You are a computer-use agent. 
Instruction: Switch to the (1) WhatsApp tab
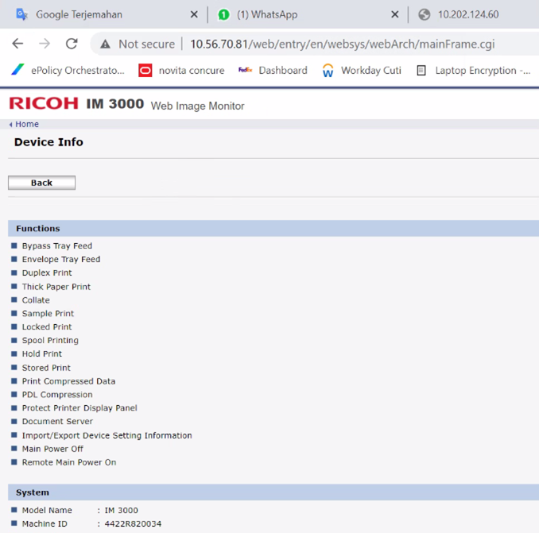tap(267, 14)
